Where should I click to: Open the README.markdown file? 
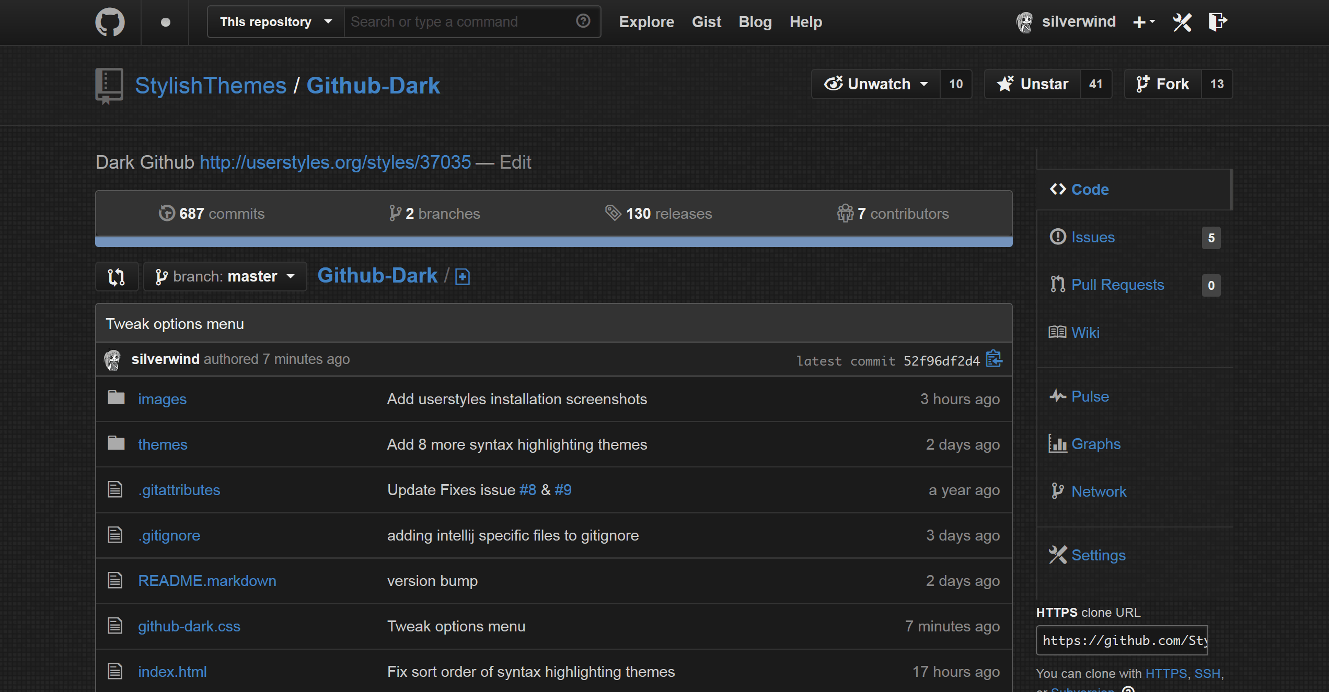click(x=207, y=581)
